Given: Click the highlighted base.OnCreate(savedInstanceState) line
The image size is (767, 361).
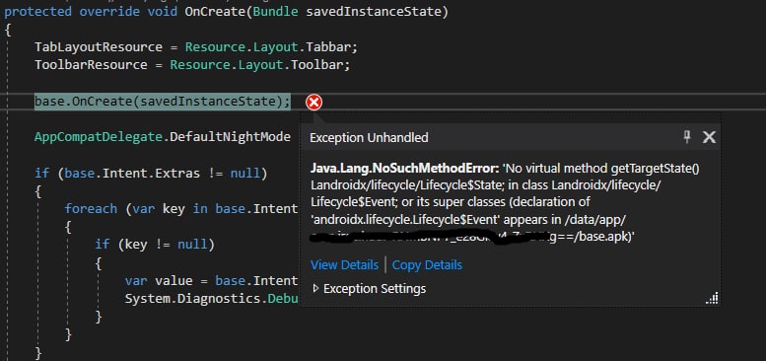Looking at the screenshot, I should (x=163, y=102).
